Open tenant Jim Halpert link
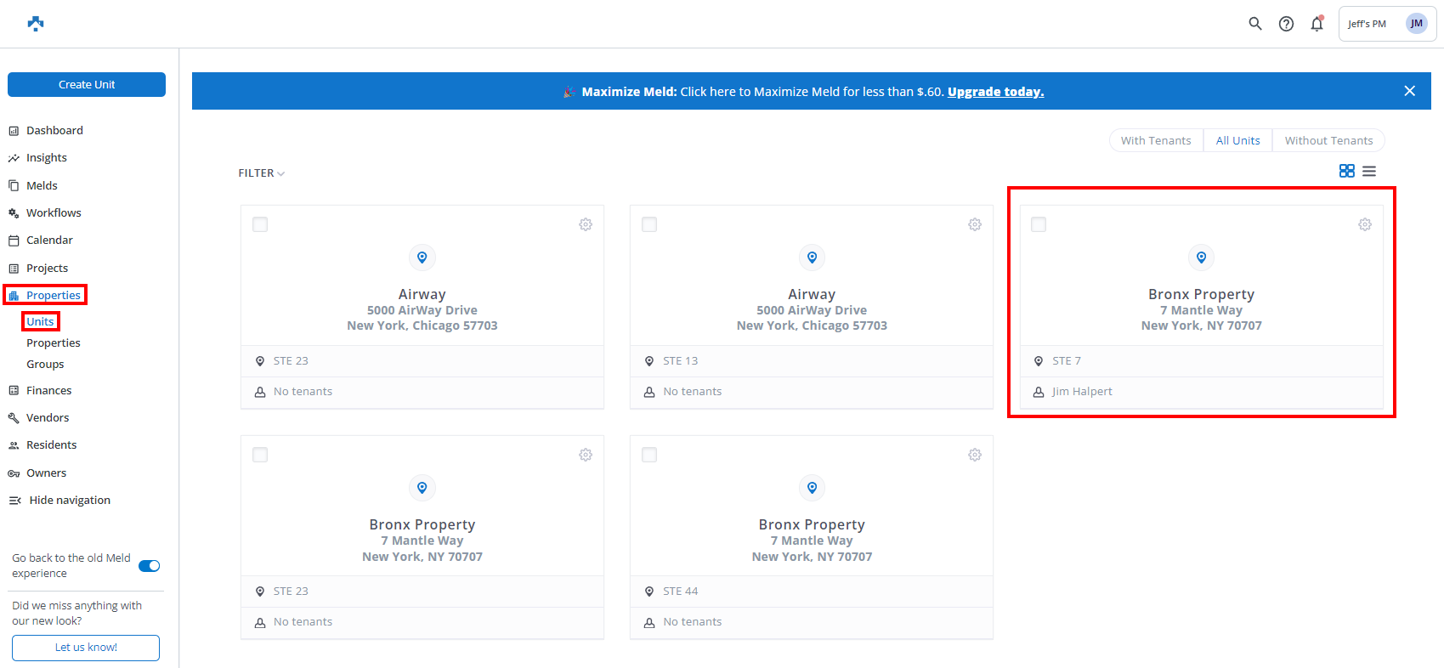 point(1081,392)
